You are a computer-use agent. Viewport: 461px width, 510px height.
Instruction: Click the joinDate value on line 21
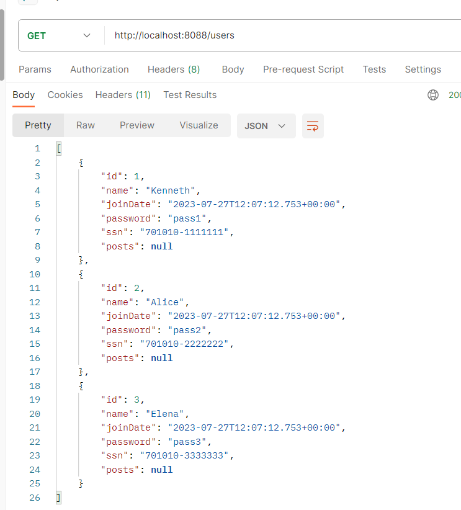pos(254,427)
